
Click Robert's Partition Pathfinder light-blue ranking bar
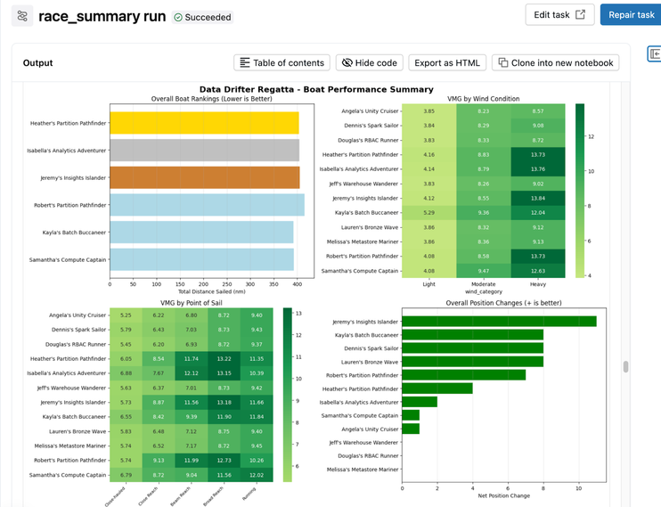[207, 205]
